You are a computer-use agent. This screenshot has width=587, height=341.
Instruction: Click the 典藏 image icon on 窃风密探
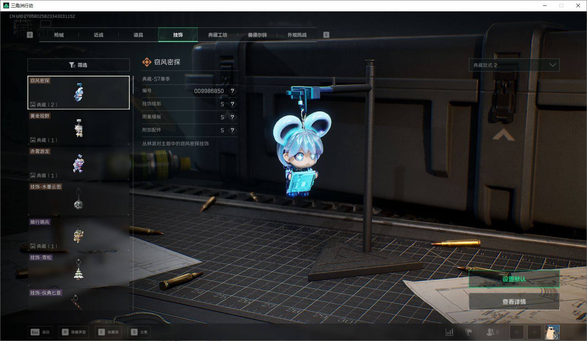[33, 105]
